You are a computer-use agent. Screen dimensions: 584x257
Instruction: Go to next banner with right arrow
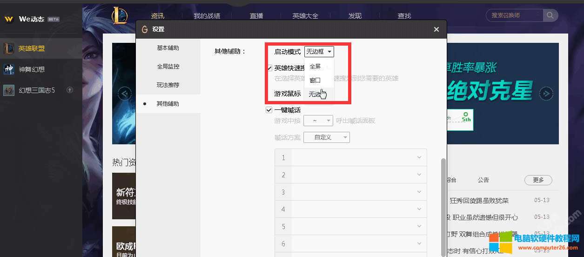(546, 94)
